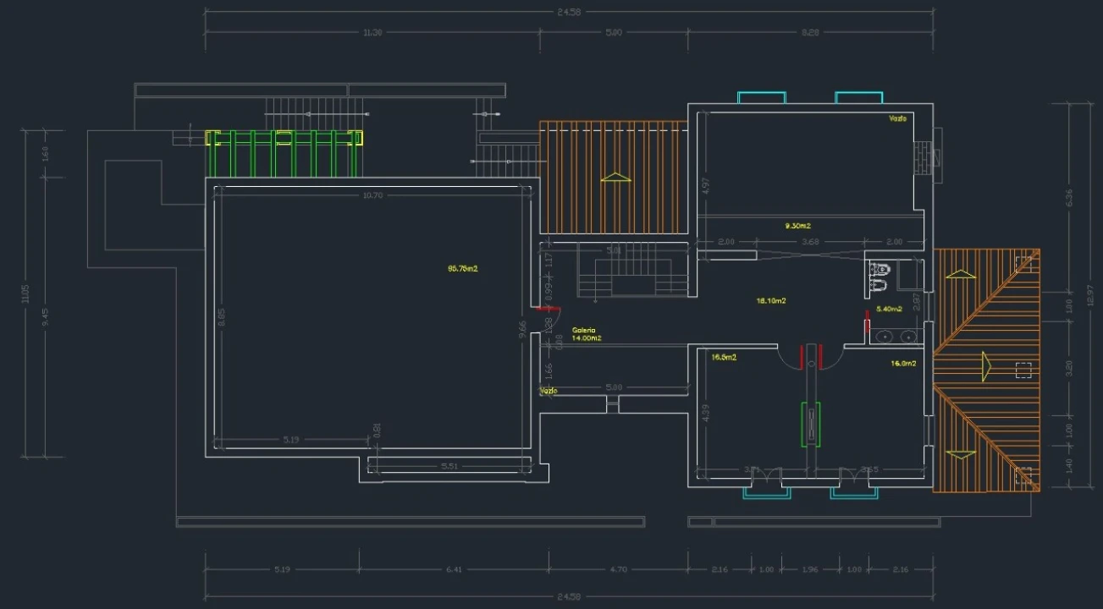Select the 18.10m2 room area text
The image size is (1103, 609).
tap(771, 300)
